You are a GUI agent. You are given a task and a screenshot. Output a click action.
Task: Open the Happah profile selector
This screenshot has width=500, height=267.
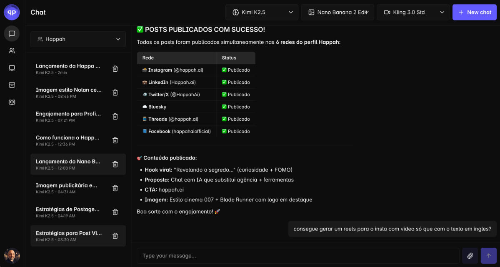[x=78, y=39]
